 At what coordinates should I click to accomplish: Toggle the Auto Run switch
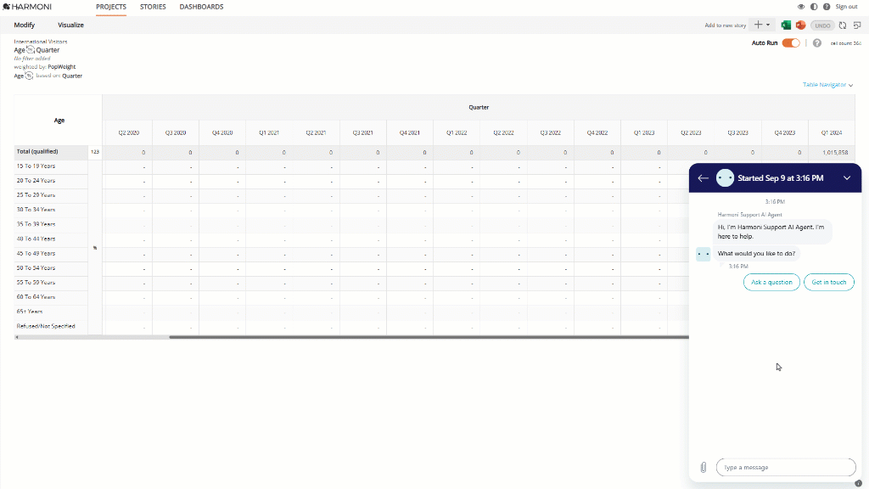pyautogui.click(x=791, y=42)
